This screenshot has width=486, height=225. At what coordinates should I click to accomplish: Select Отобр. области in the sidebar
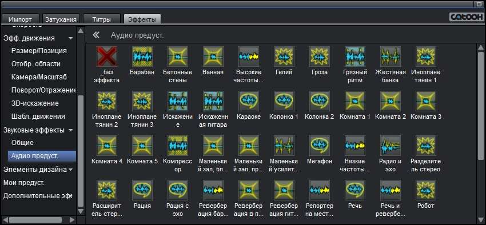[36, 64]
